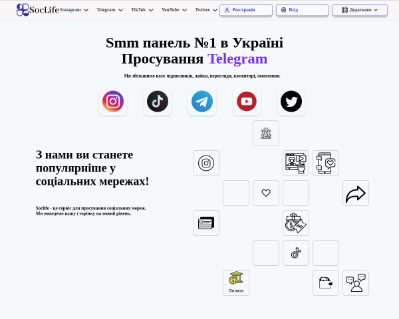399x319 pixels.
Task: Click the group of people tile icon
Action: [266, 134]
